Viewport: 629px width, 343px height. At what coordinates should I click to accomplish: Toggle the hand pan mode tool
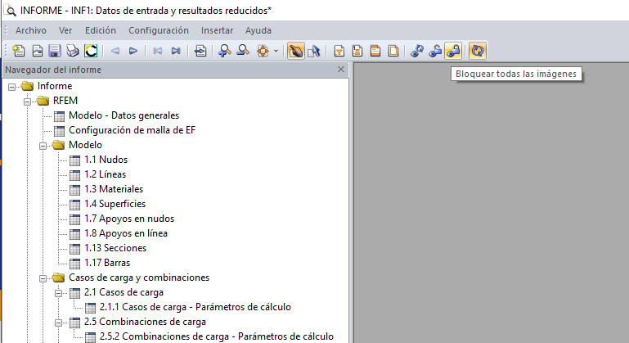[x=295, y=51]
